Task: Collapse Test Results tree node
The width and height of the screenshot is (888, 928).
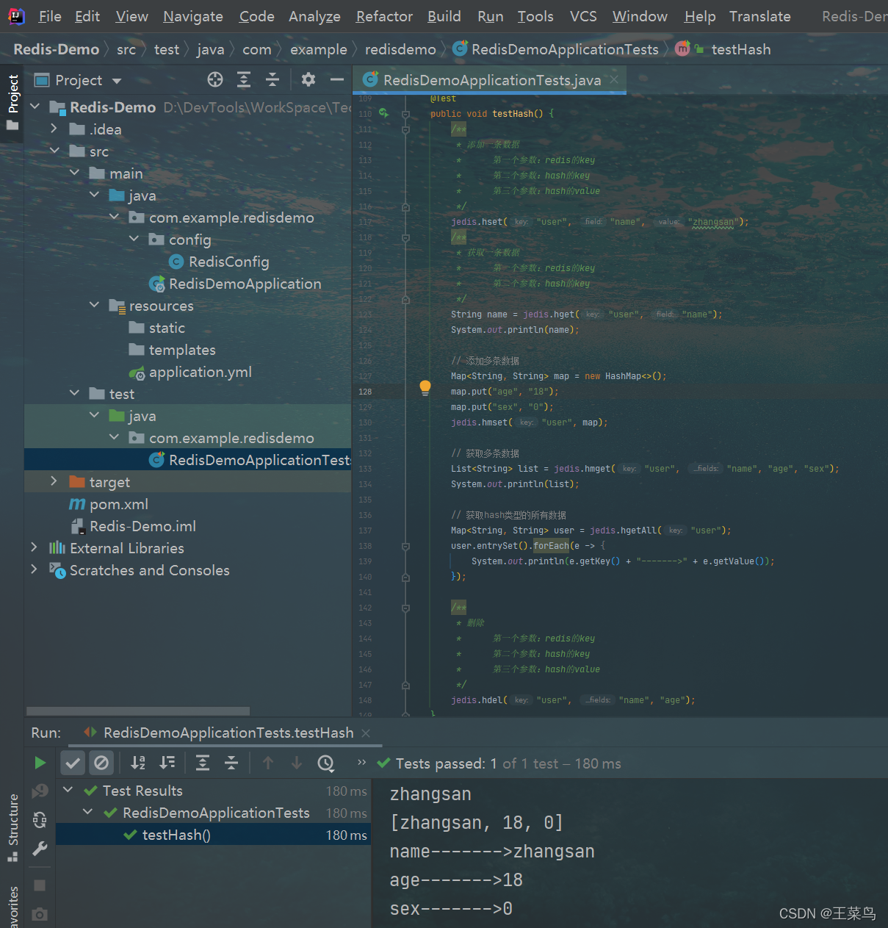Action: pyautogui.click(x=68, y=791)
